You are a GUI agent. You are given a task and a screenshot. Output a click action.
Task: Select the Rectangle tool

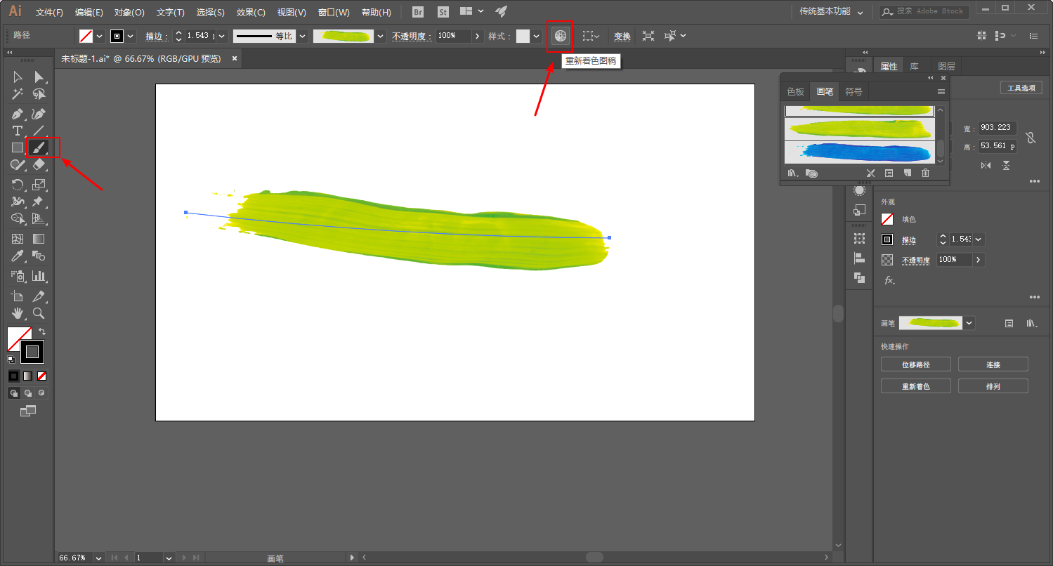pos(18,147)
